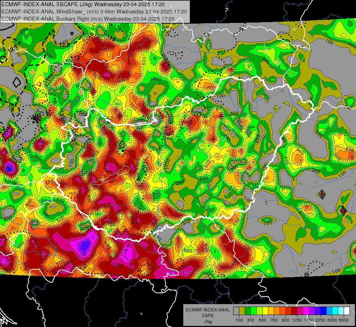Select the bright green legend swatch
The image size is (356, 327).
253,311
